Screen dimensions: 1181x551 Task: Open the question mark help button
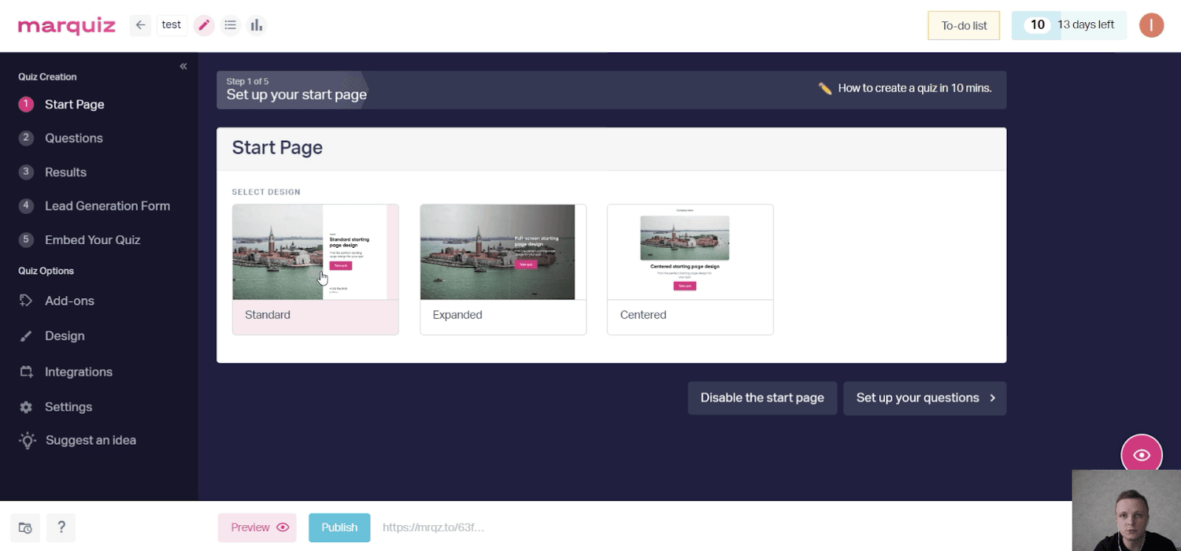tap(61, 527)
